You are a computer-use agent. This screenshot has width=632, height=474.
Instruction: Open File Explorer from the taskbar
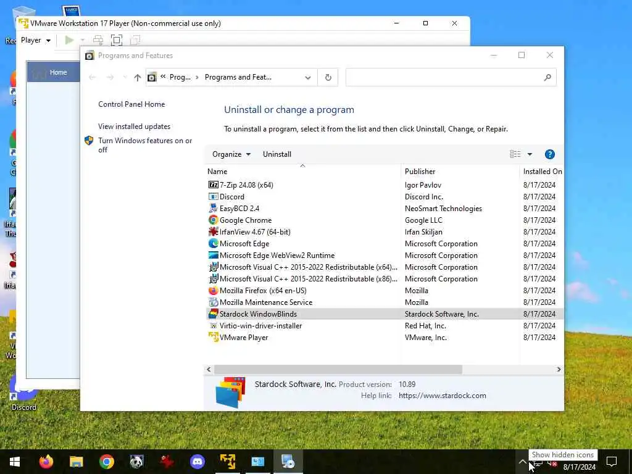[x=76, y=462]
